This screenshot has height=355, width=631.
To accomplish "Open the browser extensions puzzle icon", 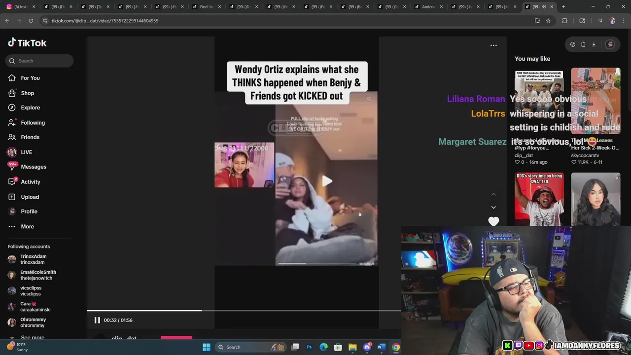I will 565,21.
